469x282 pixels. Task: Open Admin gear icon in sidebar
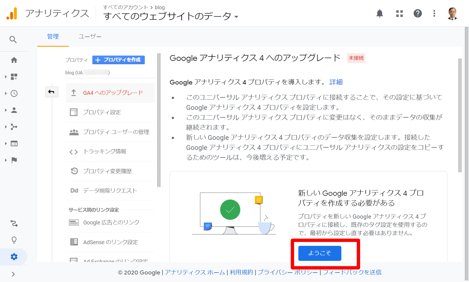pos(14,257)
